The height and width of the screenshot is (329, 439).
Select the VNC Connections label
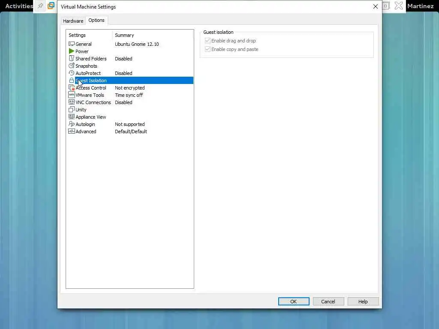click(93, 102)
